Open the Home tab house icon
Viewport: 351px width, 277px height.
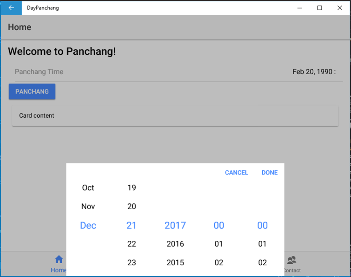(x=59, y=260)
